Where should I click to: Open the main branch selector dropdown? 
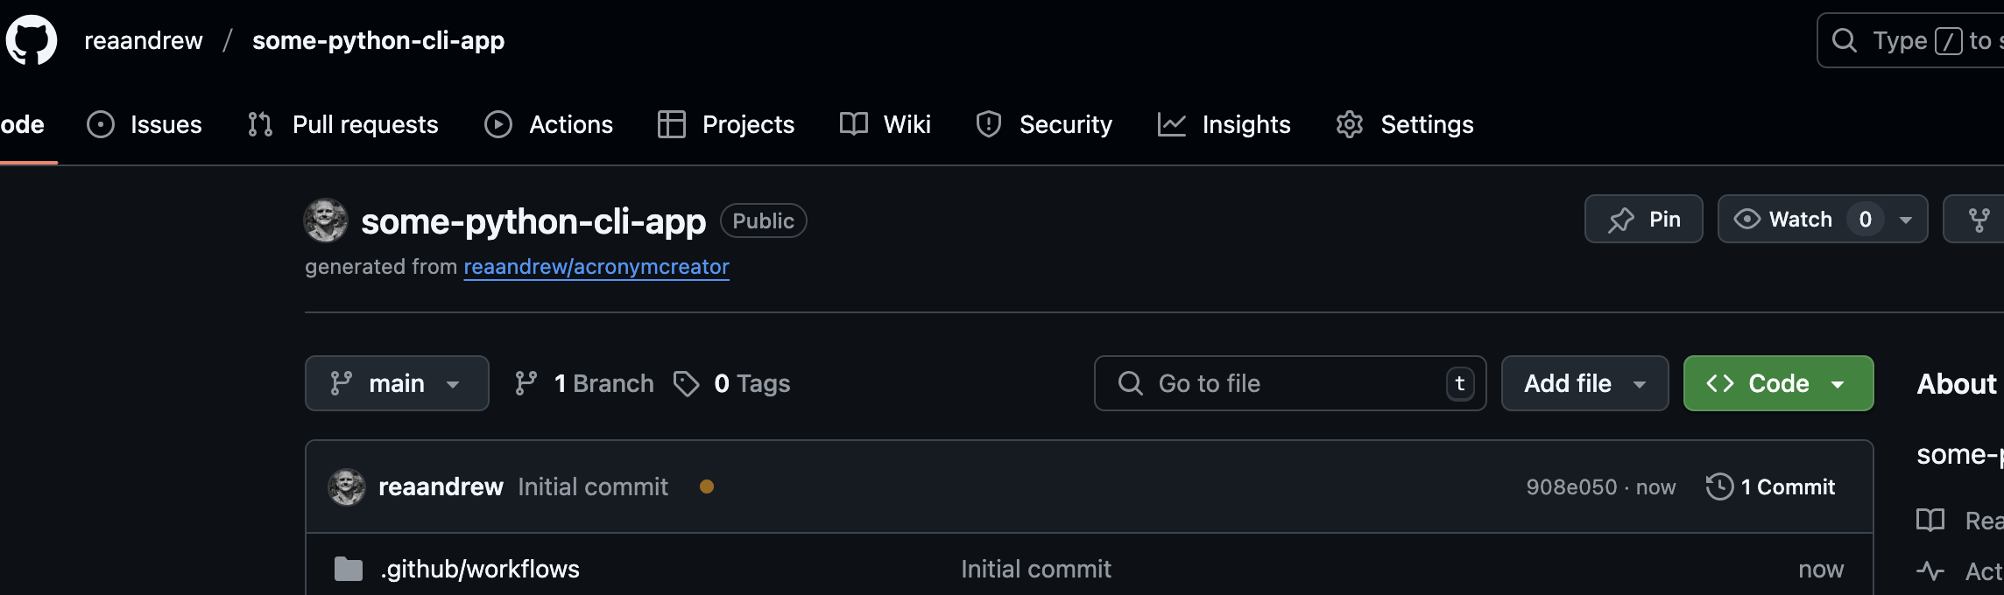[x=397, y=383]
